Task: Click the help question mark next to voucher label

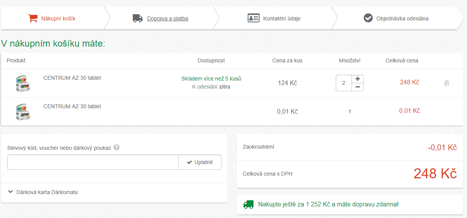Action: (x=116, y=148)
